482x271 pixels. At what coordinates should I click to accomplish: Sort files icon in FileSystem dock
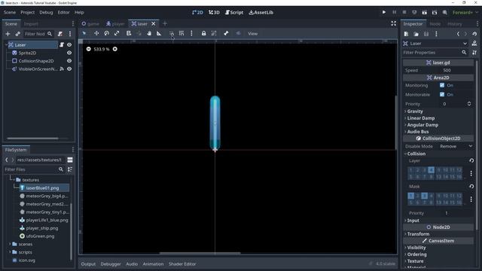tap(70, 169)
